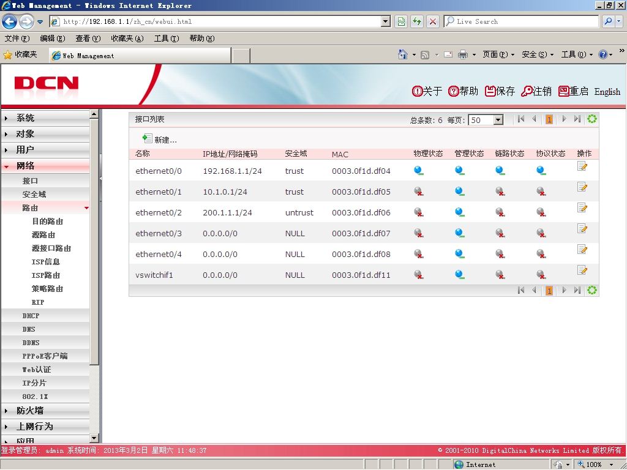This screenshot has width=627, height=470.
Task: Click the edit icon for ethernet0/3
Action: 582,228
